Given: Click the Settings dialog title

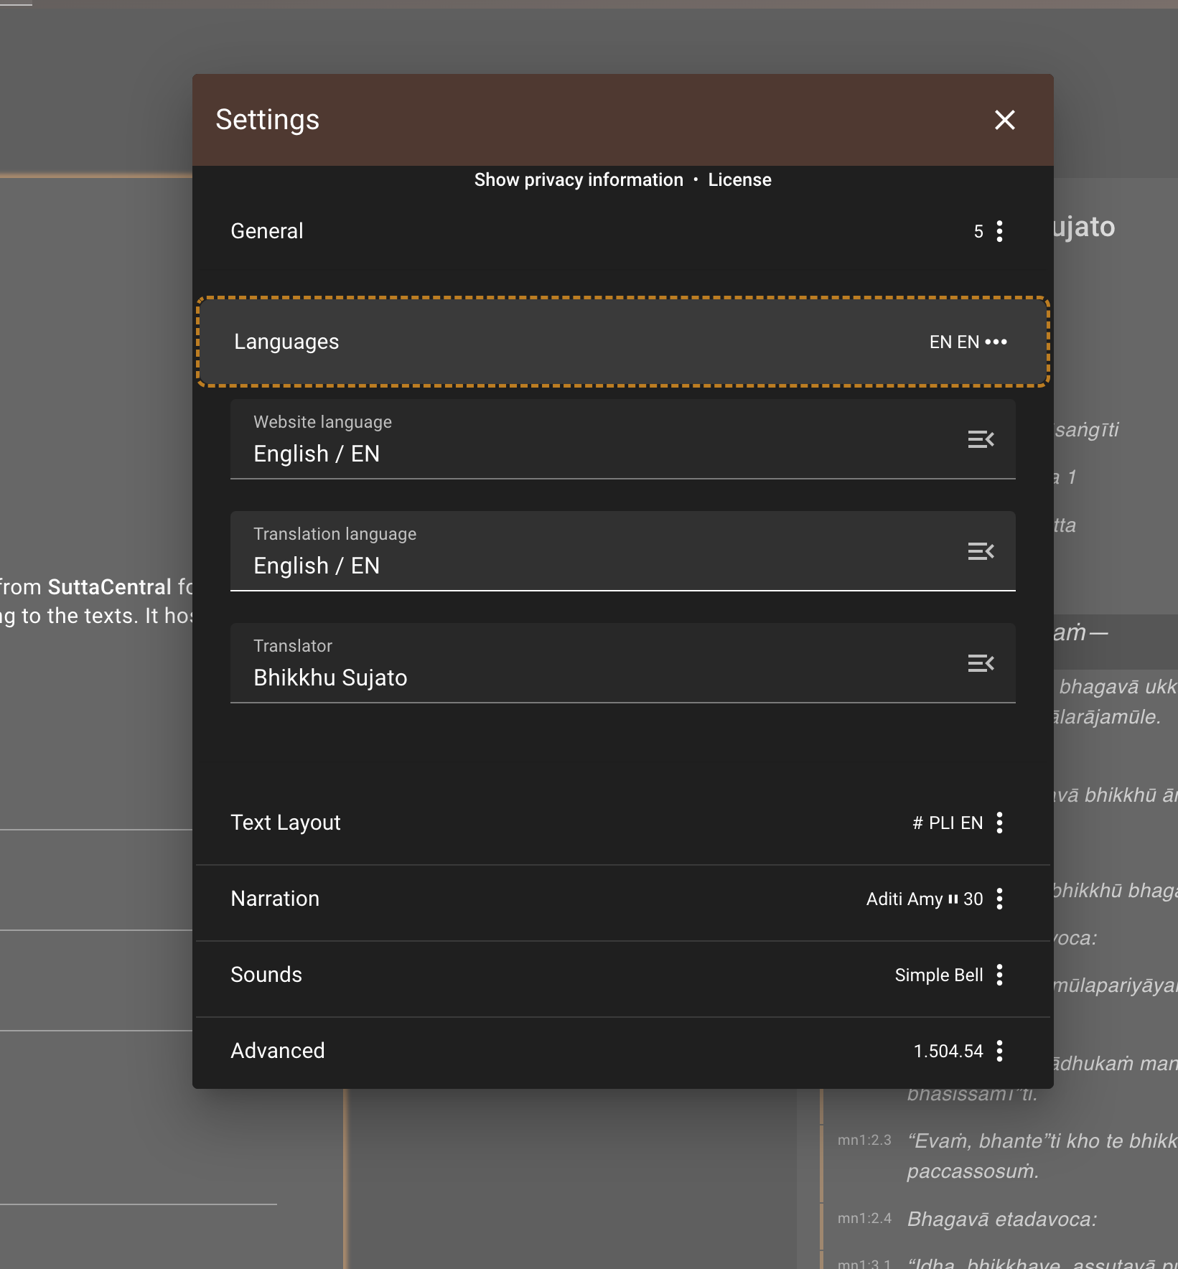Looking at the screenshot, I should coord(267,120).
